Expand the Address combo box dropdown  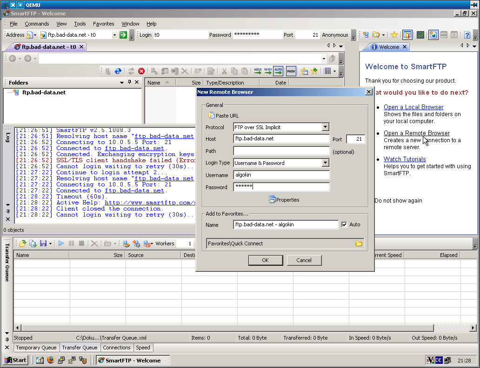tap(114, 35)
